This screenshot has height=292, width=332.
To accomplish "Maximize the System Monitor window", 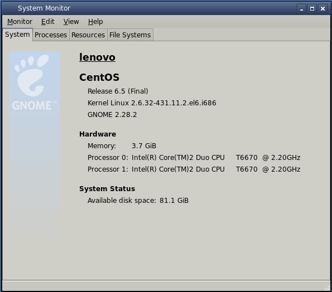I will tap(312, 9).
